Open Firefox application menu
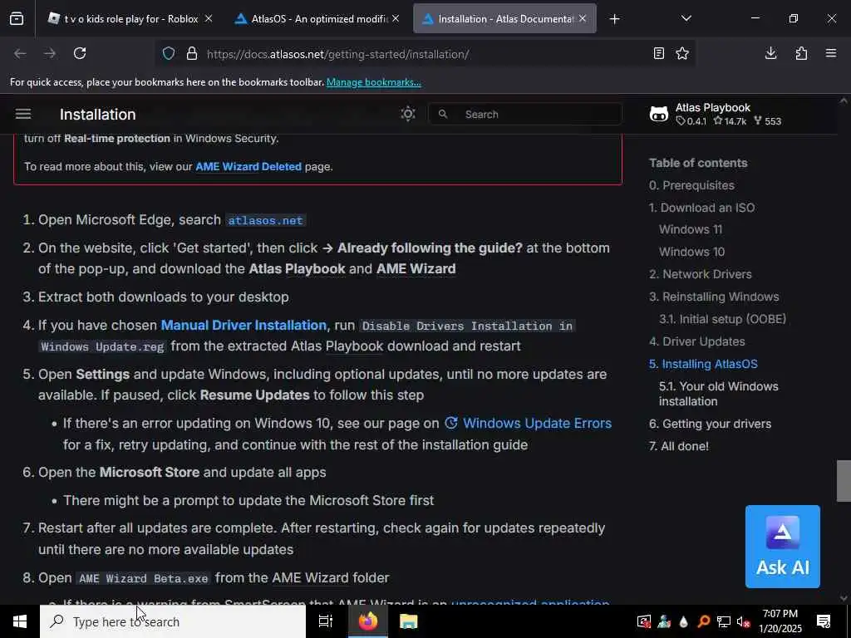851x638 pixels. [831, 54]
